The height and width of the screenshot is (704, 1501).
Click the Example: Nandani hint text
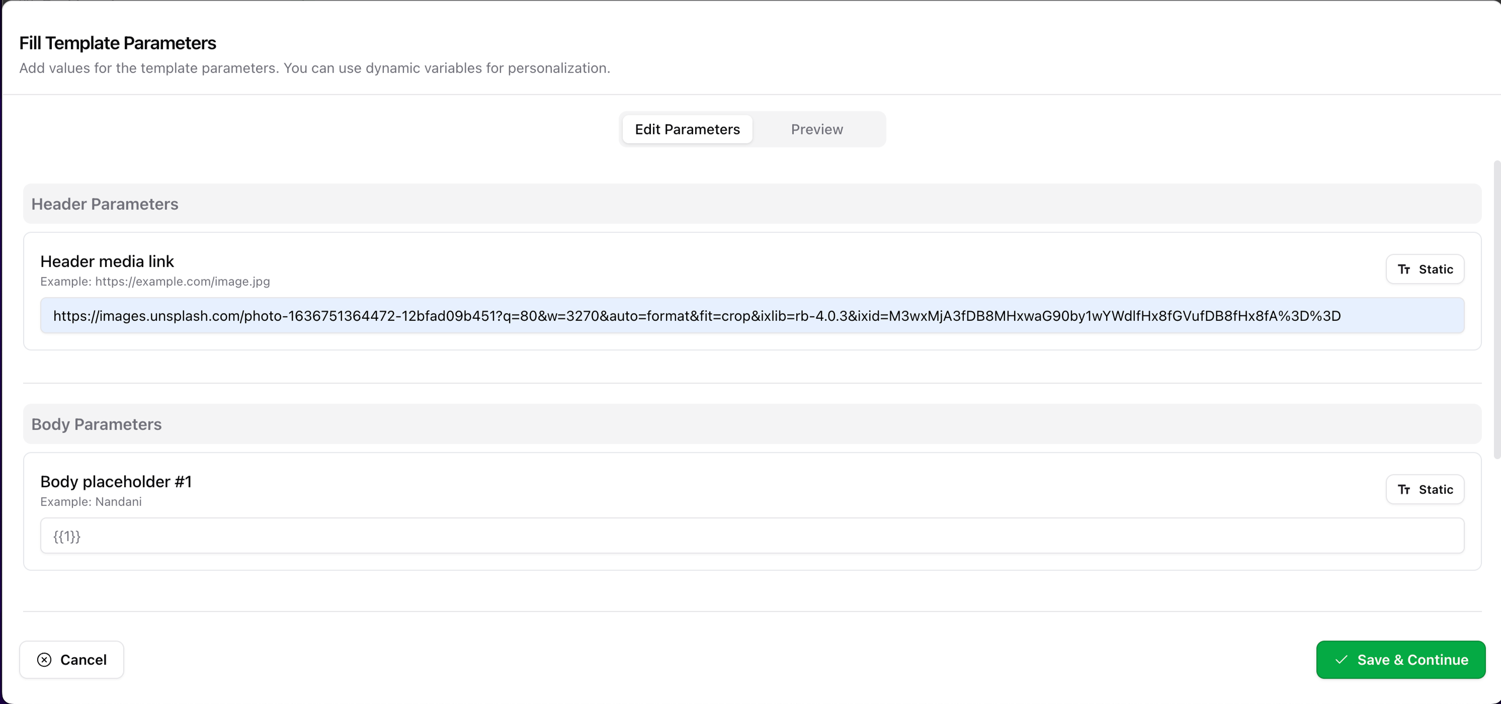[91, 501]
